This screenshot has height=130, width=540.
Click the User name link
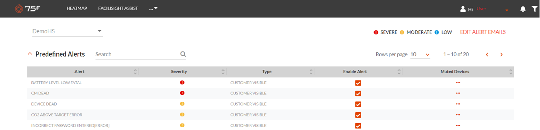481,9
